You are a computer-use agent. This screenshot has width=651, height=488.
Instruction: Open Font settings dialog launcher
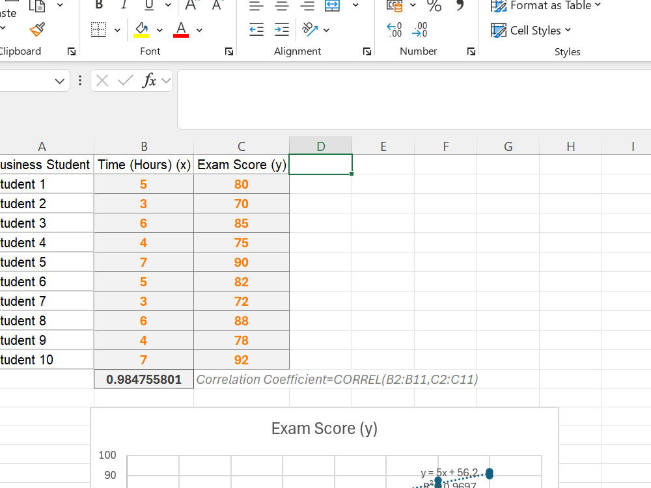pos(229,51)
